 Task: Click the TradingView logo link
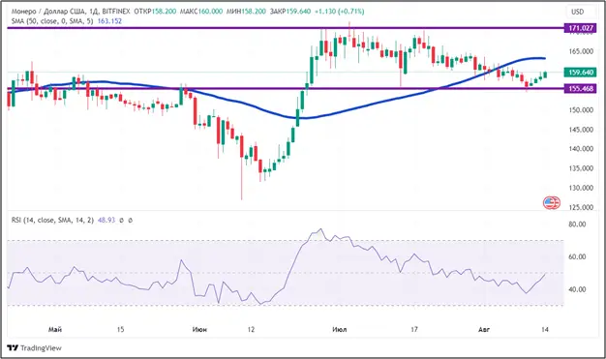pyautogui.click(x=35, y=347)
